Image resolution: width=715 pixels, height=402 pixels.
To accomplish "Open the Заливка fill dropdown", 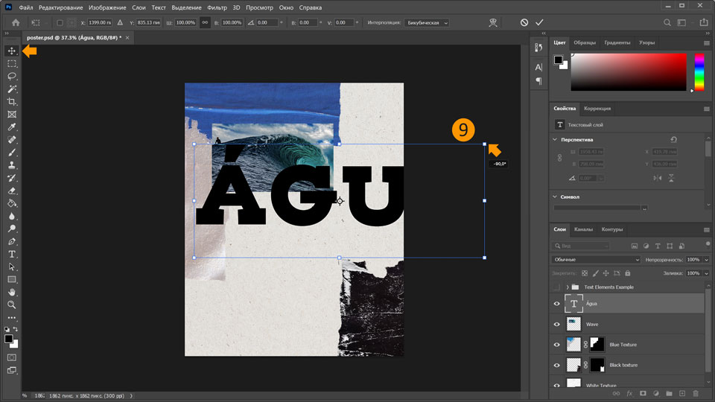I will click(706, 273).
